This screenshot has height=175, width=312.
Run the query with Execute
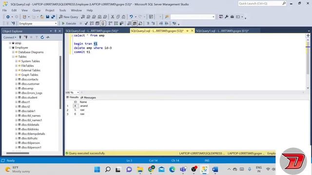(69, 23)
